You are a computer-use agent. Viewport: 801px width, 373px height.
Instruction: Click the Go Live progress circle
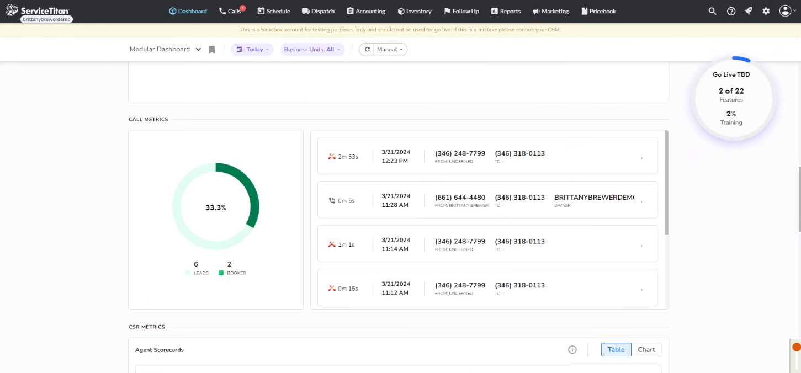tap(731, 98)
